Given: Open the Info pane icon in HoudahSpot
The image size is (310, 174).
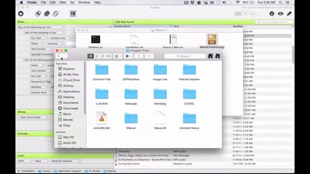Looking at the screenshot, I should (272, 14).
